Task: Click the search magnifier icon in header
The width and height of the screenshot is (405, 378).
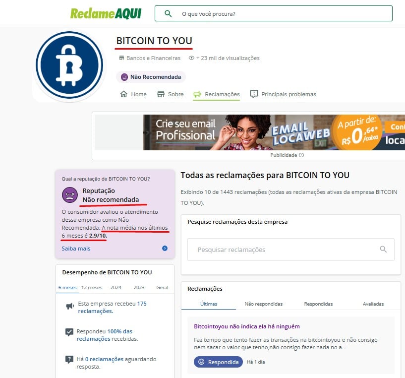Action: (x=168, y=13)
